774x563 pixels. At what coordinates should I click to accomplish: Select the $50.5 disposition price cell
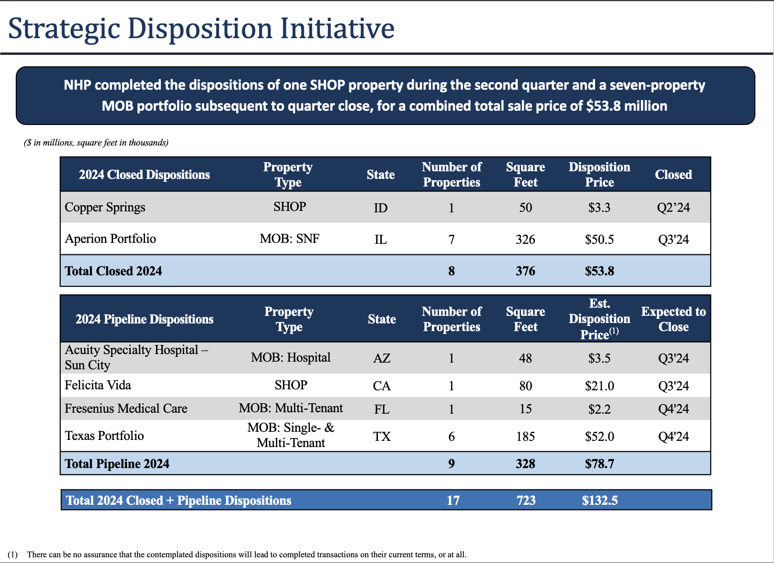(599, 240)
